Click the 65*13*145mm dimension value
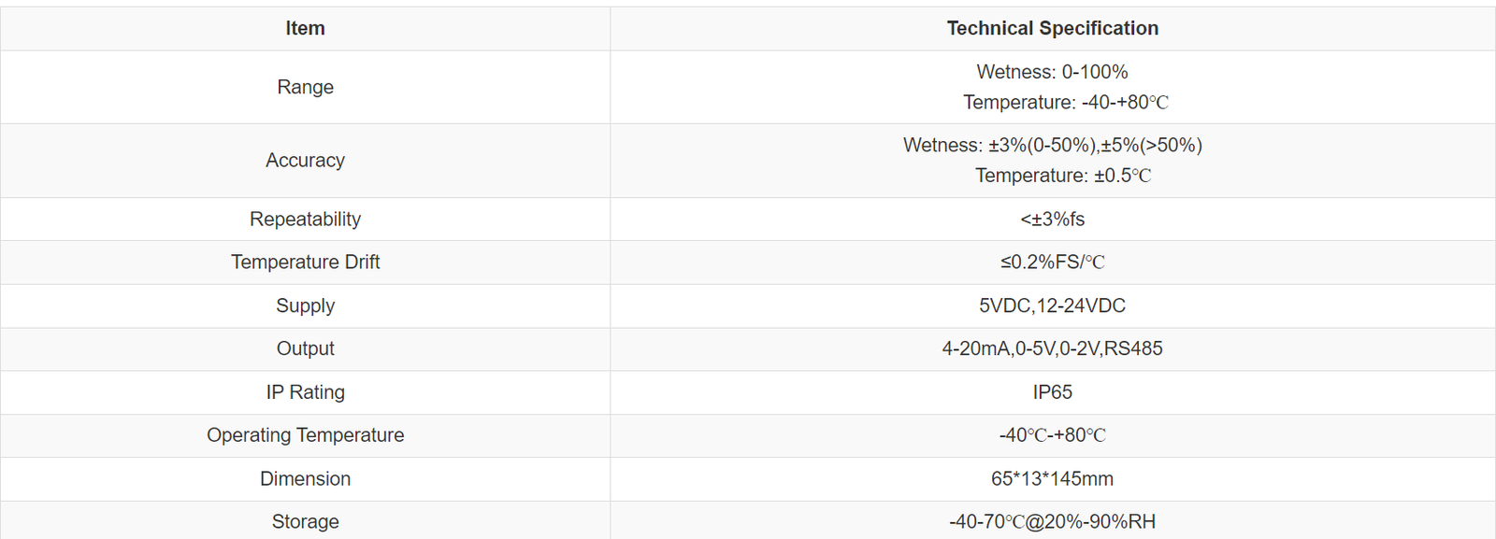The height and width of the screenshot is (539, 1496). pos(1052,479)
